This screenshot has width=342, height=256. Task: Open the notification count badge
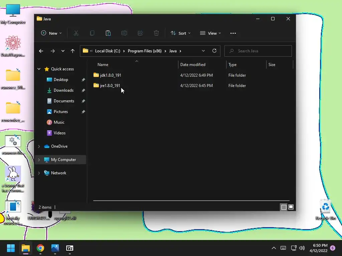333,248
